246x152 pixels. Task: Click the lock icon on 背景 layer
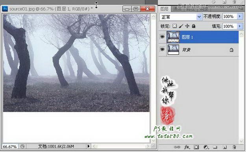pos(231,50)
